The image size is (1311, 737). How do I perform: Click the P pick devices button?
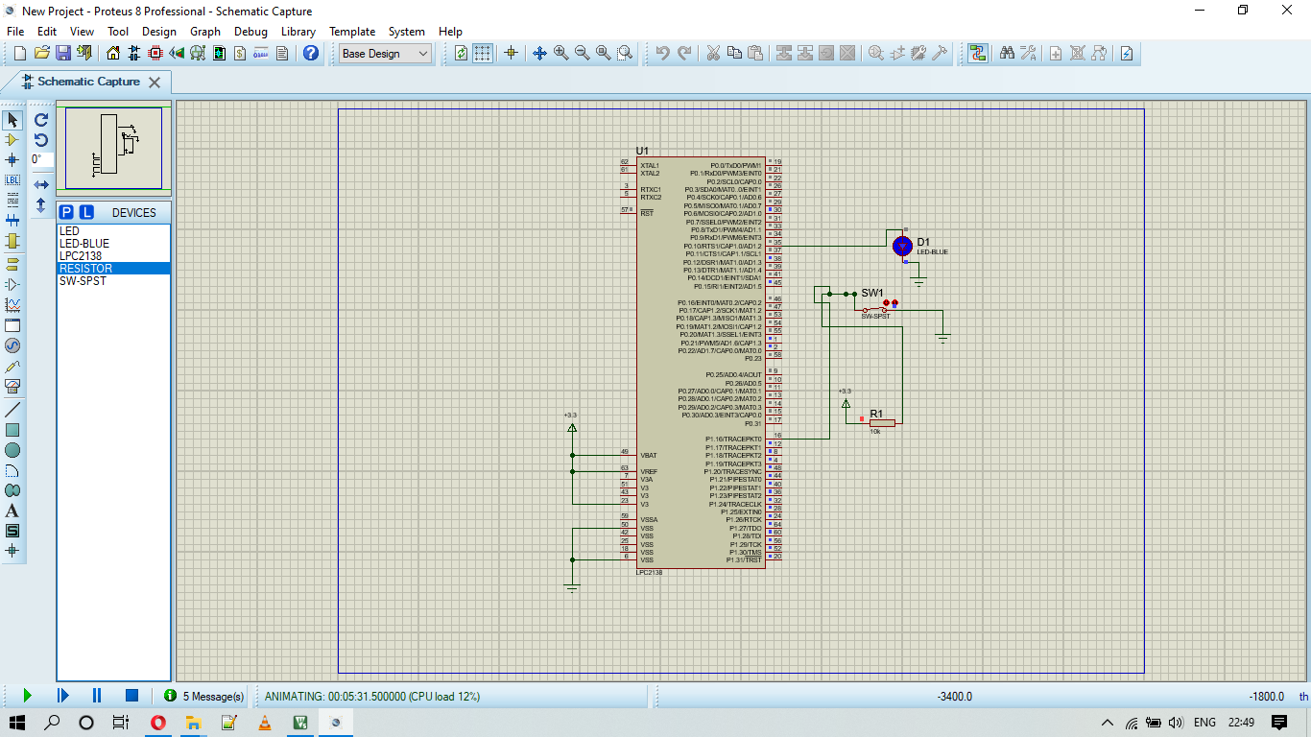point(67,211)
